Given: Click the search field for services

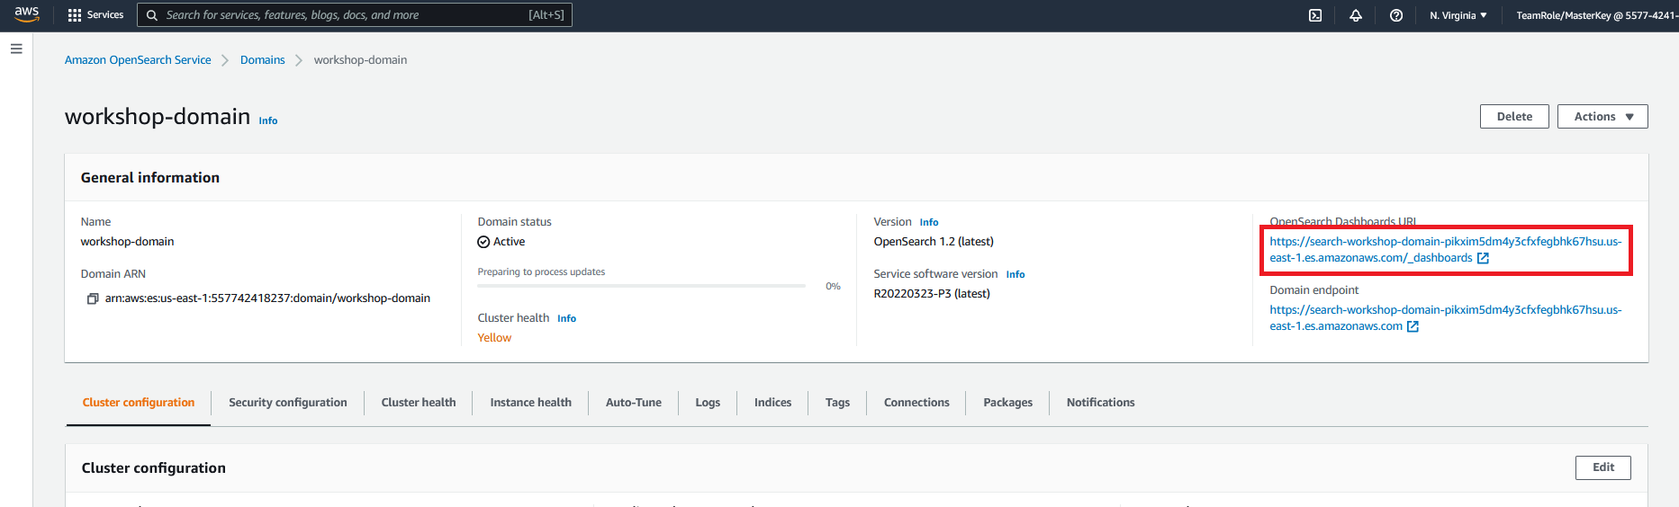Looking at the screenshot, I should (x=355, y=15).
